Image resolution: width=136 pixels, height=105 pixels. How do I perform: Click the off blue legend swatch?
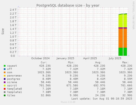point(5,69)
